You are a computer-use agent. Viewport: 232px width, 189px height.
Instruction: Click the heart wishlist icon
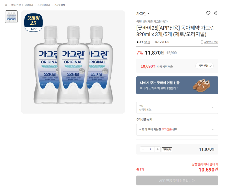click(208, 13)
